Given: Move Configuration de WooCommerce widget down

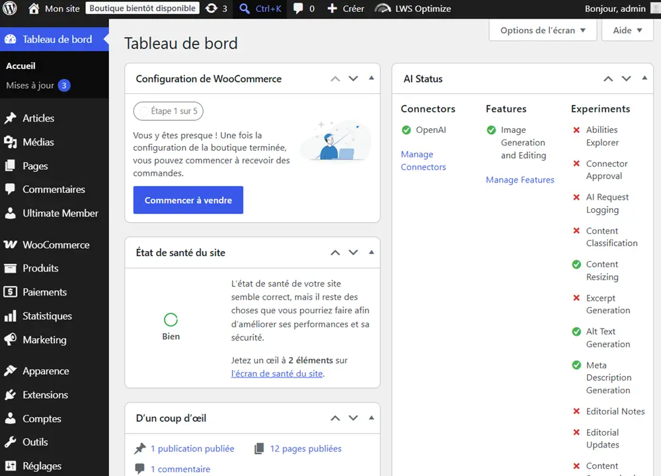Looking at the screenshot, I should tap(353, 79).
